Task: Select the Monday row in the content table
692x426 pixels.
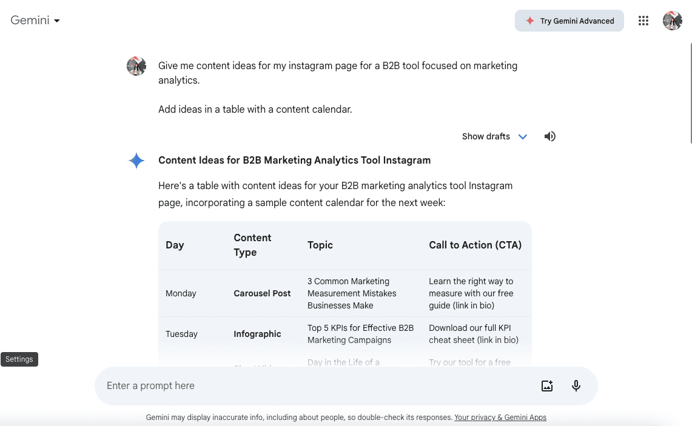Action: pyautogui.click(x=181, y=293)
